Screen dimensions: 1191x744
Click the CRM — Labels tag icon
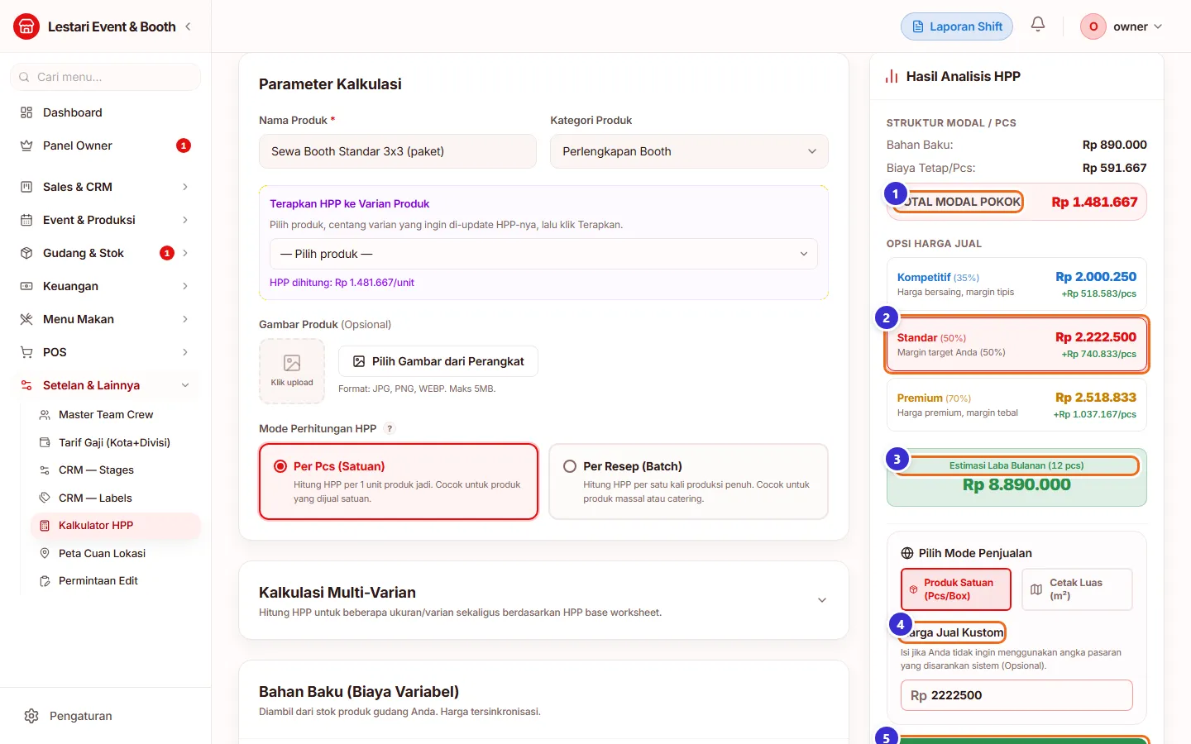(45, 498)
